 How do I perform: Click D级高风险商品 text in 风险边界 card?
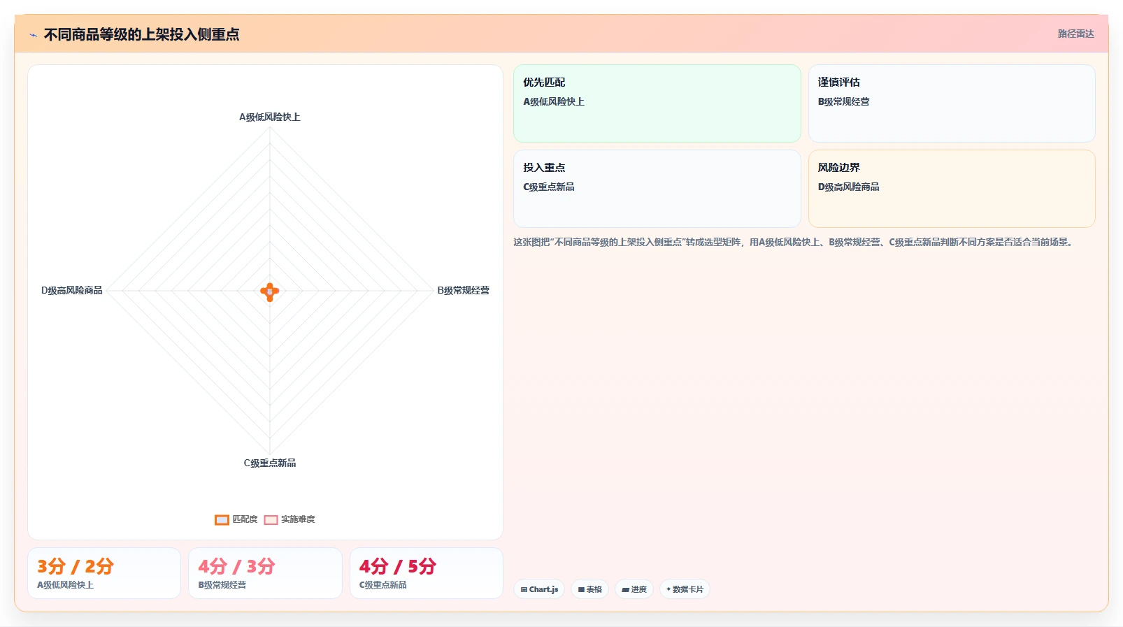849,187
